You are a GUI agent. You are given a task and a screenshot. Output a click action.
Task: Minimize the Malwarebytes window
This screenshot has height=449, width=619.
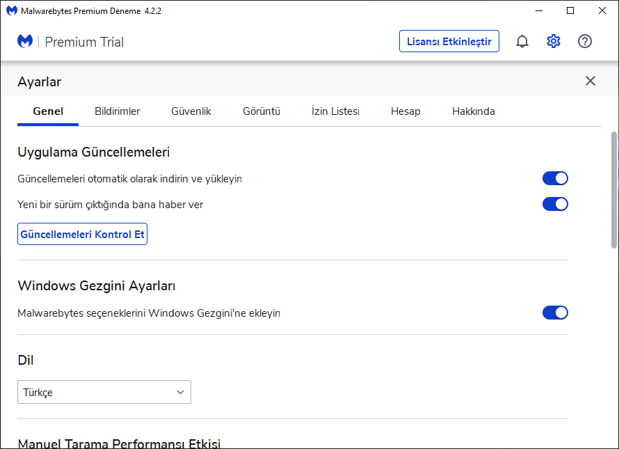(539, 10)
